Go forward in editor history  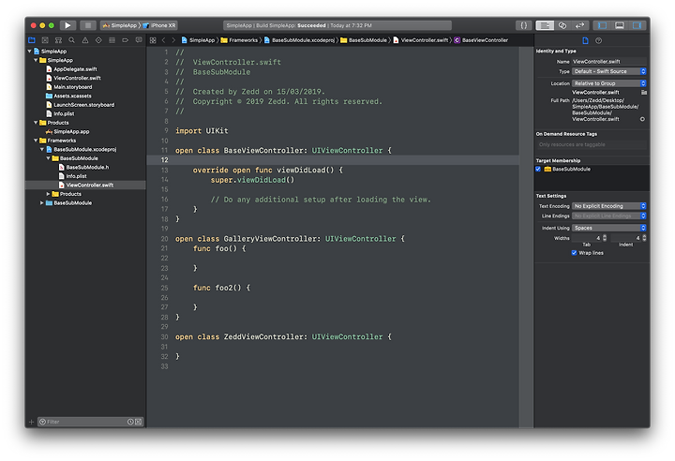173,40
